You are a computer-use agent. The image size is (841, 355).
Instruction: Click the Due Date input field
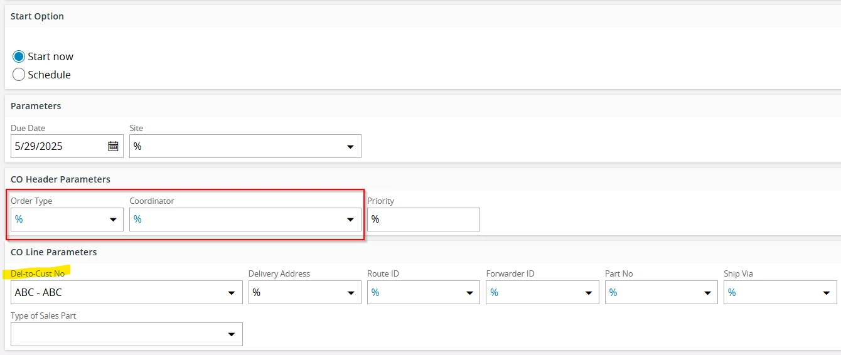pyautogui.click(x=67, y=146)
